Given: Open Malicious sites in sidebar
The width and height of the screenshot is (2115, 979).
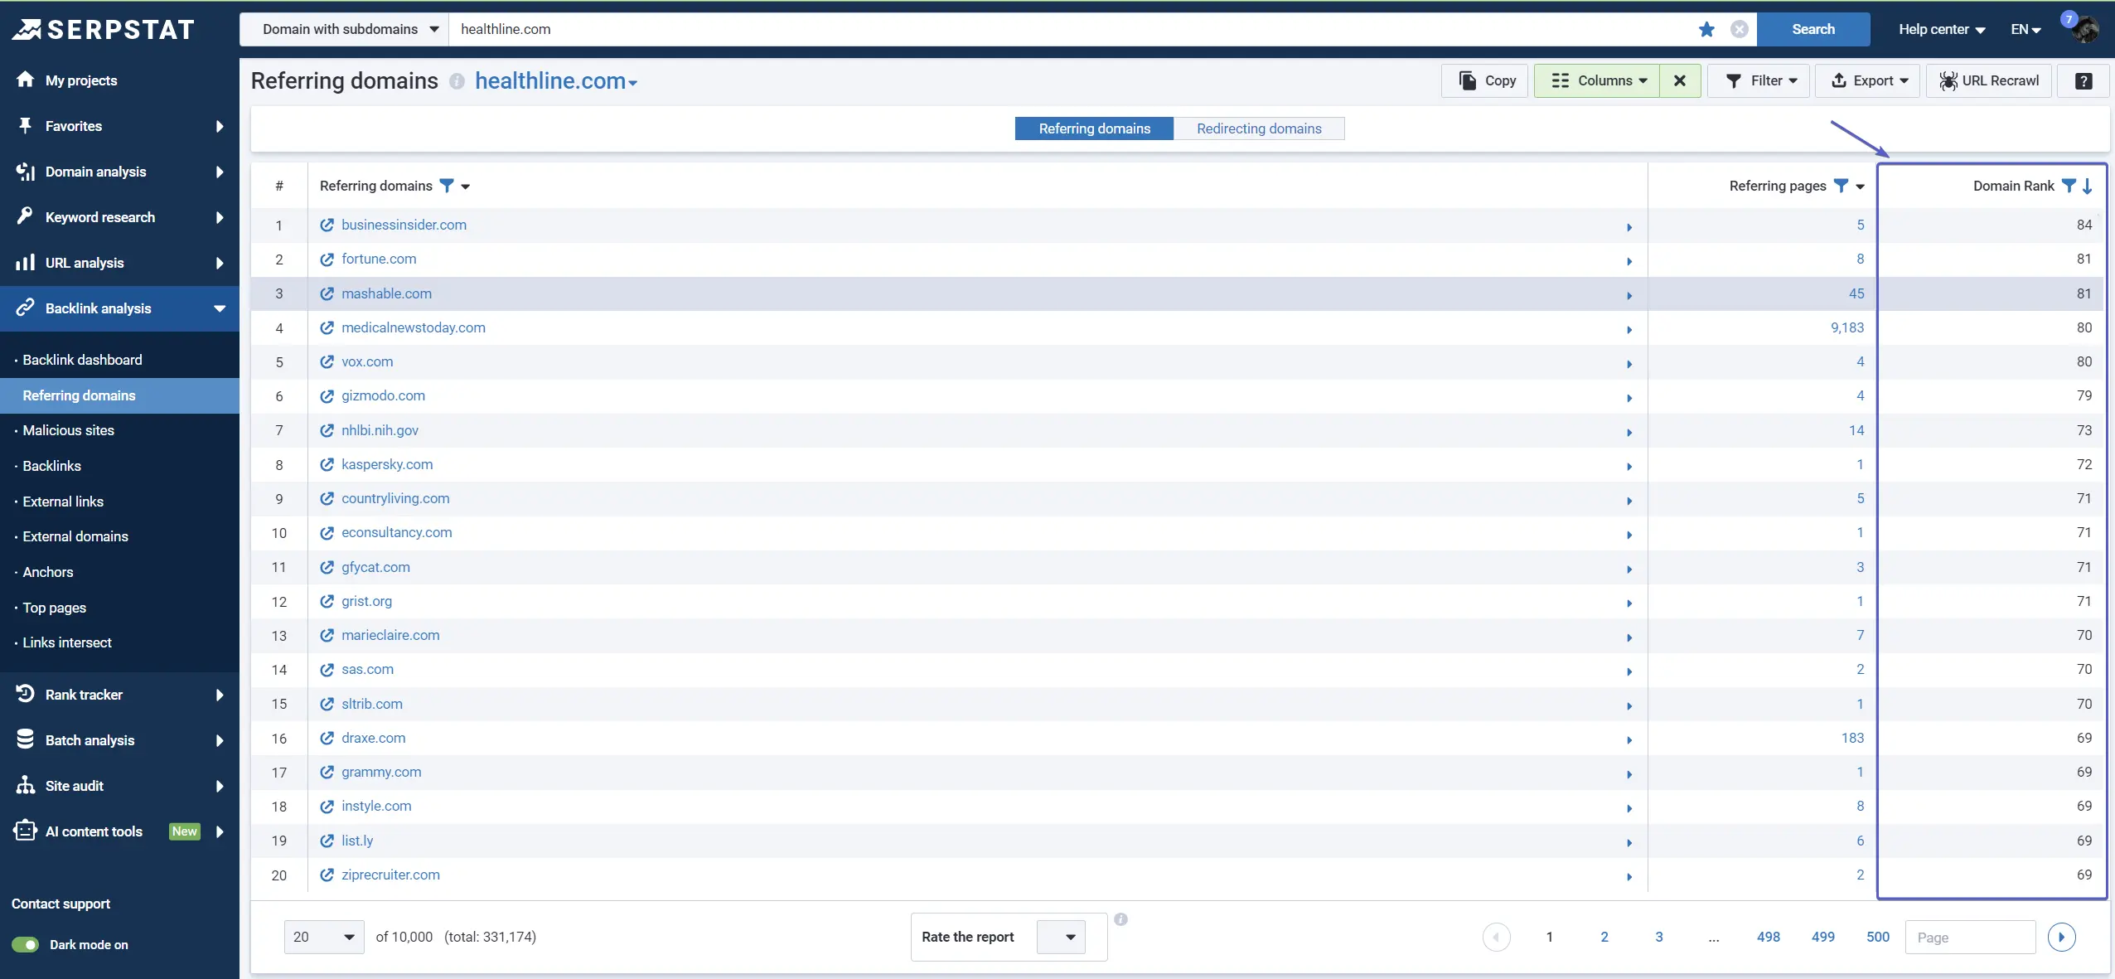Looking at the screenshot, I should tap(69, 431).
